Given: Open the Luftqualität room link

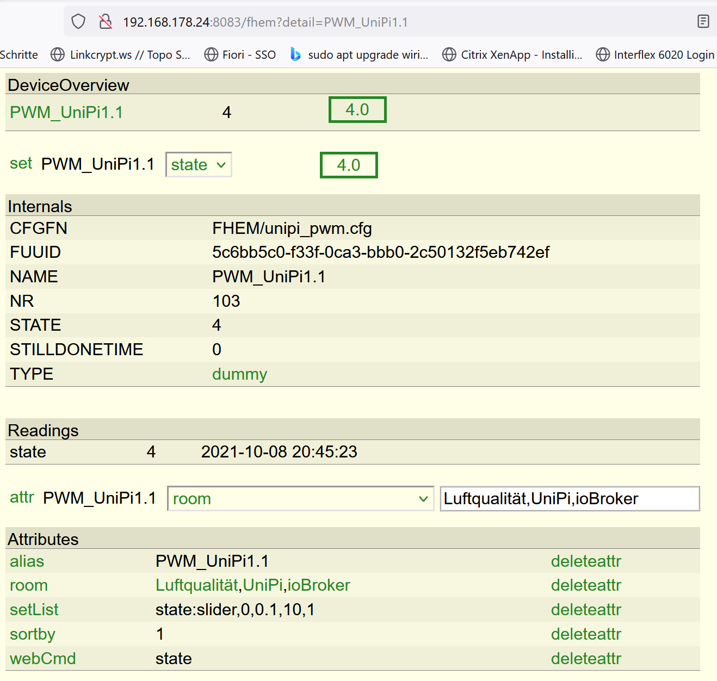Looking at the screenshot, I should coord(197,585).
